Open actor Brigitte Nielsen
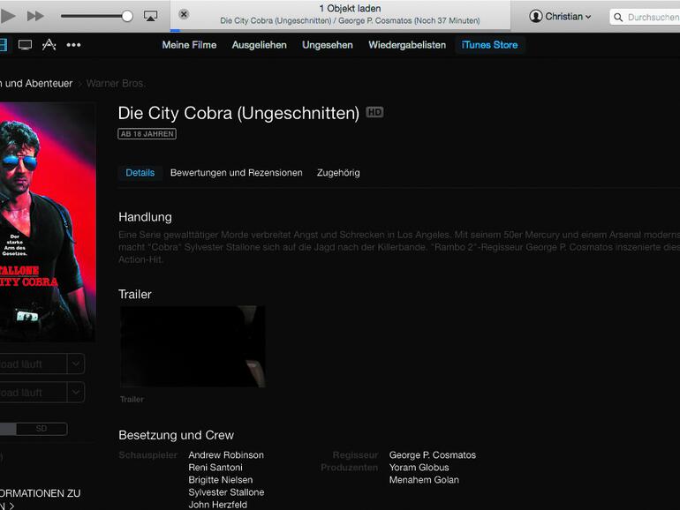Viewport: 680px width, 510px height. 220,480
